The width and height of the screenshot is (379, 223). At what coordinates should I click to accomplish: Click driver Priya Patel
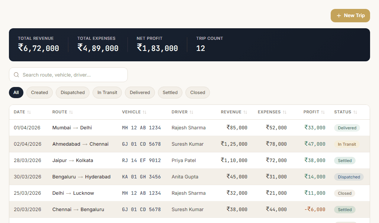(184, 160)
